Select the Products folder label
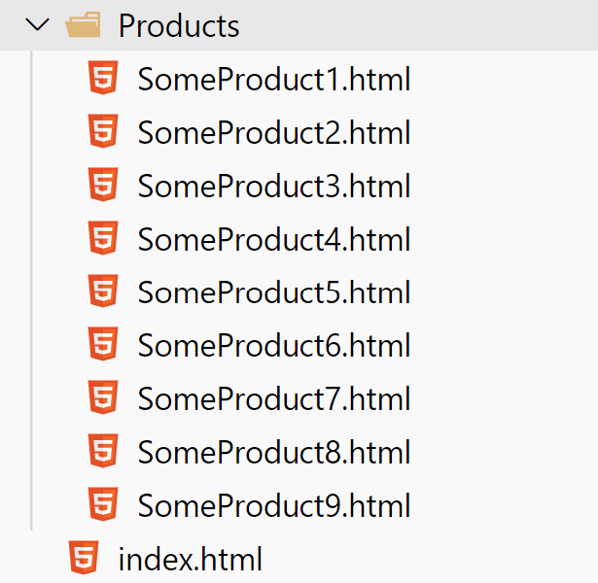 point(179,25)
